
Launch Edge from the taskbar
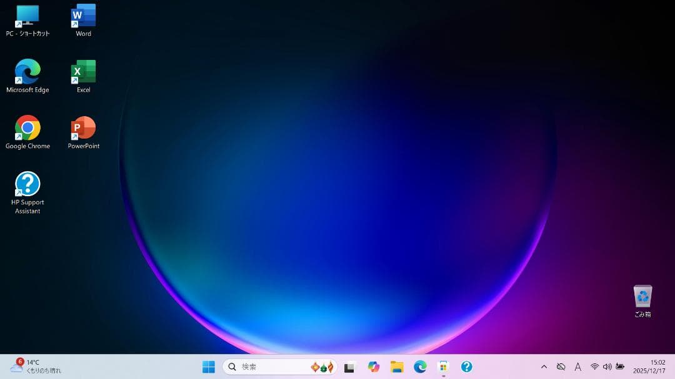point(419,367)
